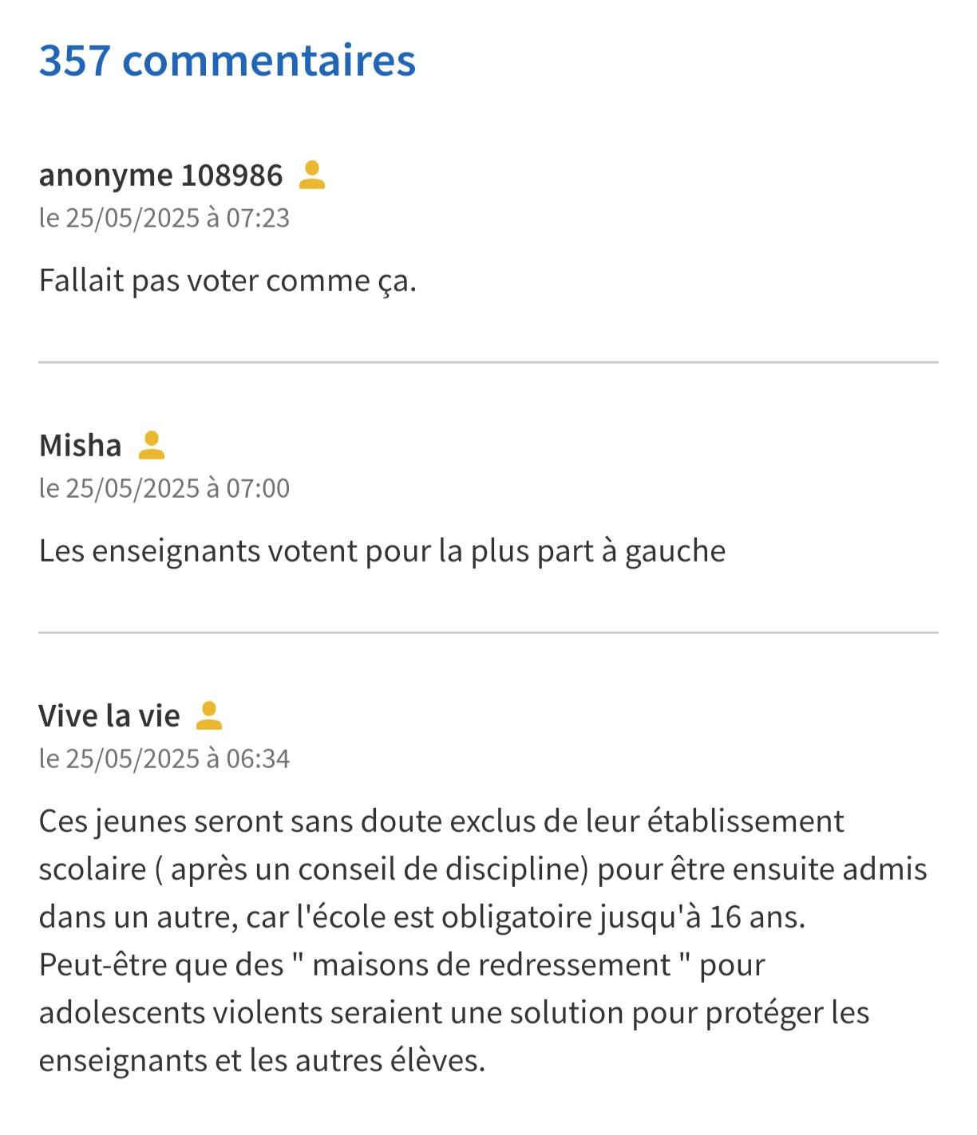The image size is (977, 1135).
Task: Select username anonyme 108986
Action: pyautogui.click(x=160, y=175)
